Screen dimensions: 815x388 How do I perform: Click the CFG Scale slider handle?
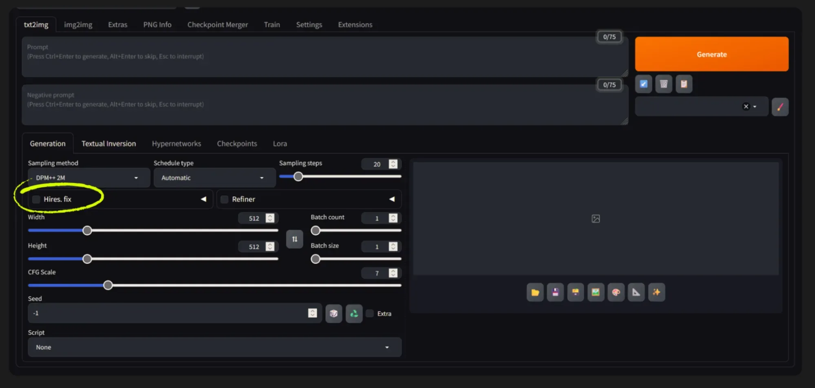click(108, 285)
